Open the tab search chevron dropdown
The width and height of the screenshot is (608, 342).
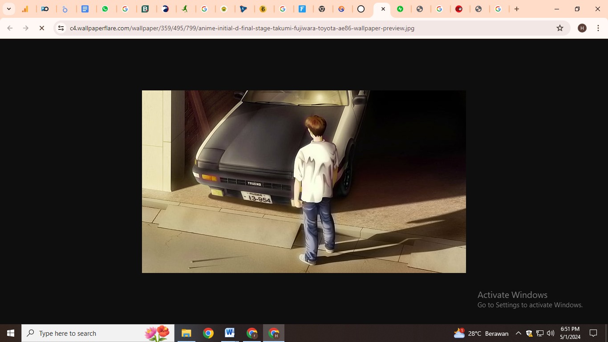click(x=8, y=8)
